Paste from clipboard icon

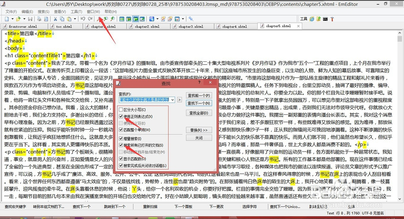tap(69, 19)
